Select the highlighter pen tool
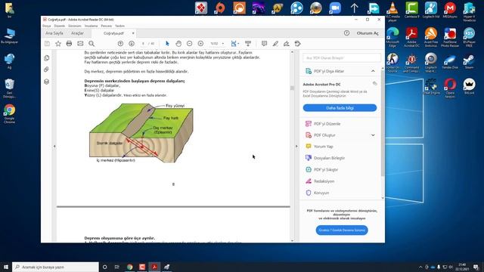 click(x=275, y=44)
